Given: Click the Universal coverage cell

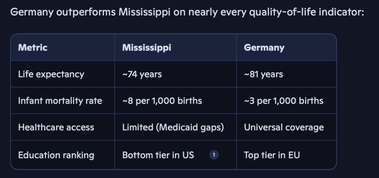Looking at the screenshot, I should tap(284, 127).
